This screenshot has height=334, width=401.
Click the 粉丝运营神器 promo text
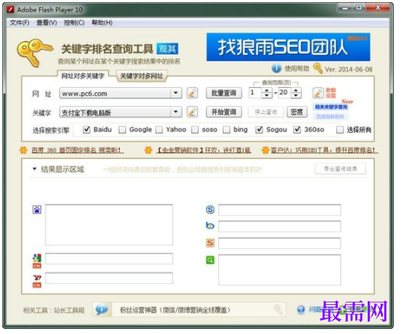coord(175,310)
